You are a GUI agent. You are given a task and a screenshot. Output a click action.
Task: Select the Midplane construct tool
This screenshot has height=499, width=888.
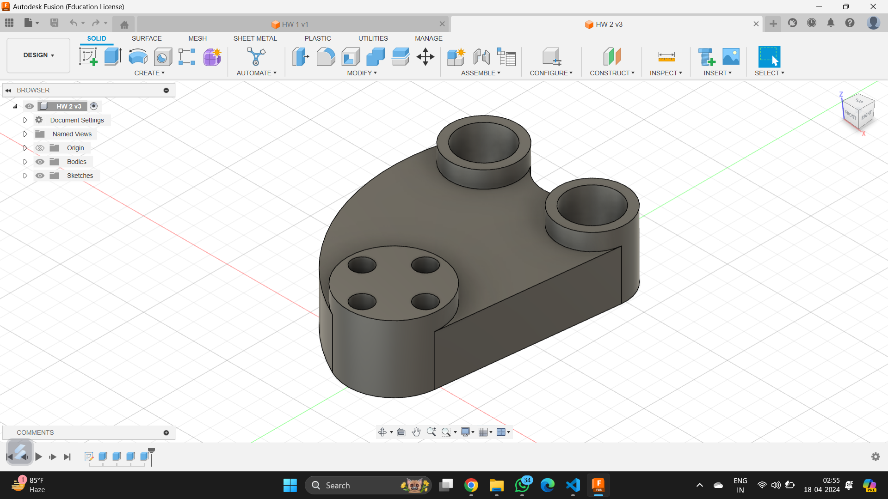click(x=612, y=57)
